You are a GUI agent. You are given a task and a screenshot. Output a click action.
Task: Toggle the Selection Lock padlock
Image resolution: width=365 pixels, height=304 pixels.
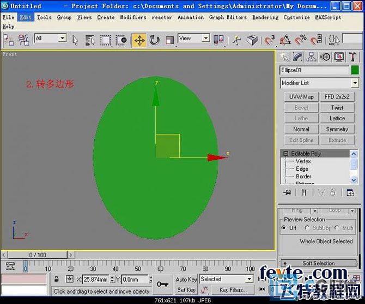pos(56,278)
